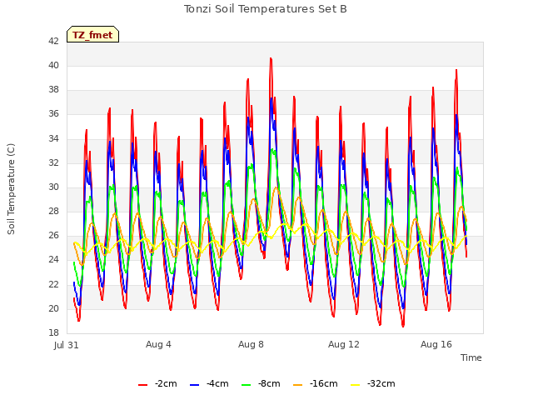
Task: Click the green -8cm legend swatch
Action: pos(247,385)
